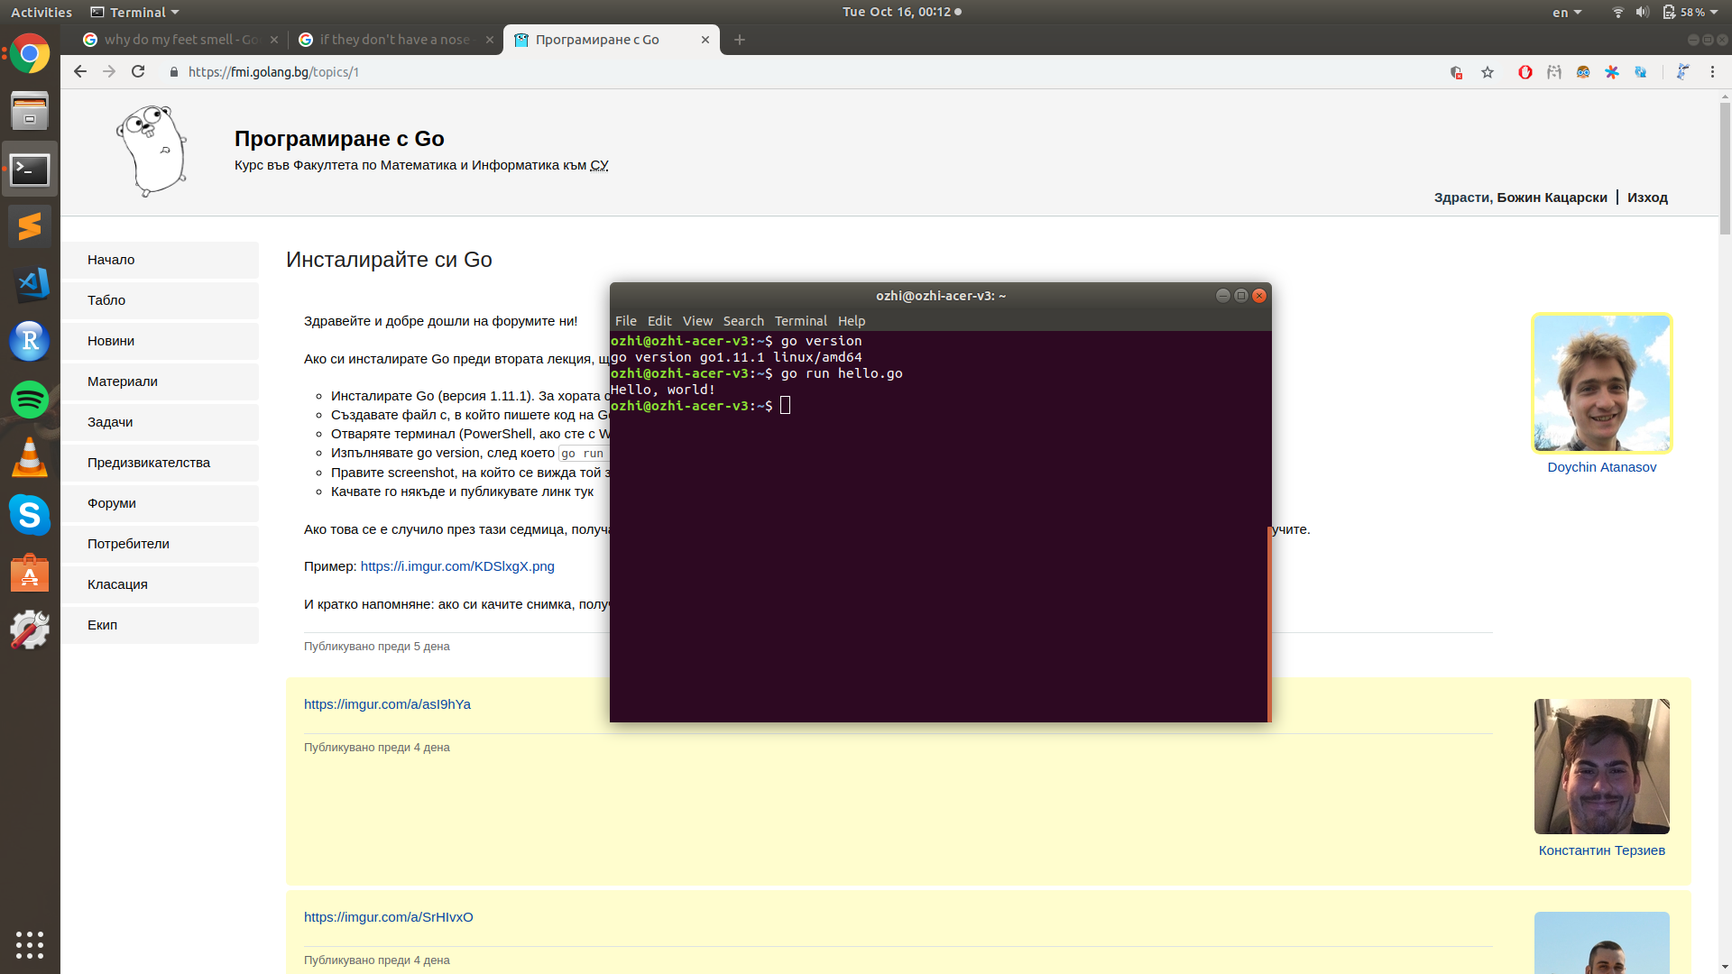This screenshot has height=974, width=1732.
Task: Open Форуми in the sidebar
Action: (160, 503)
